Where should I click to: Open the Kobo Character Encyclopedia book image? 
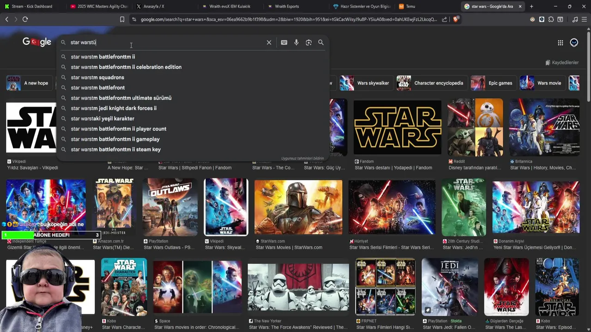coord(124,287)
